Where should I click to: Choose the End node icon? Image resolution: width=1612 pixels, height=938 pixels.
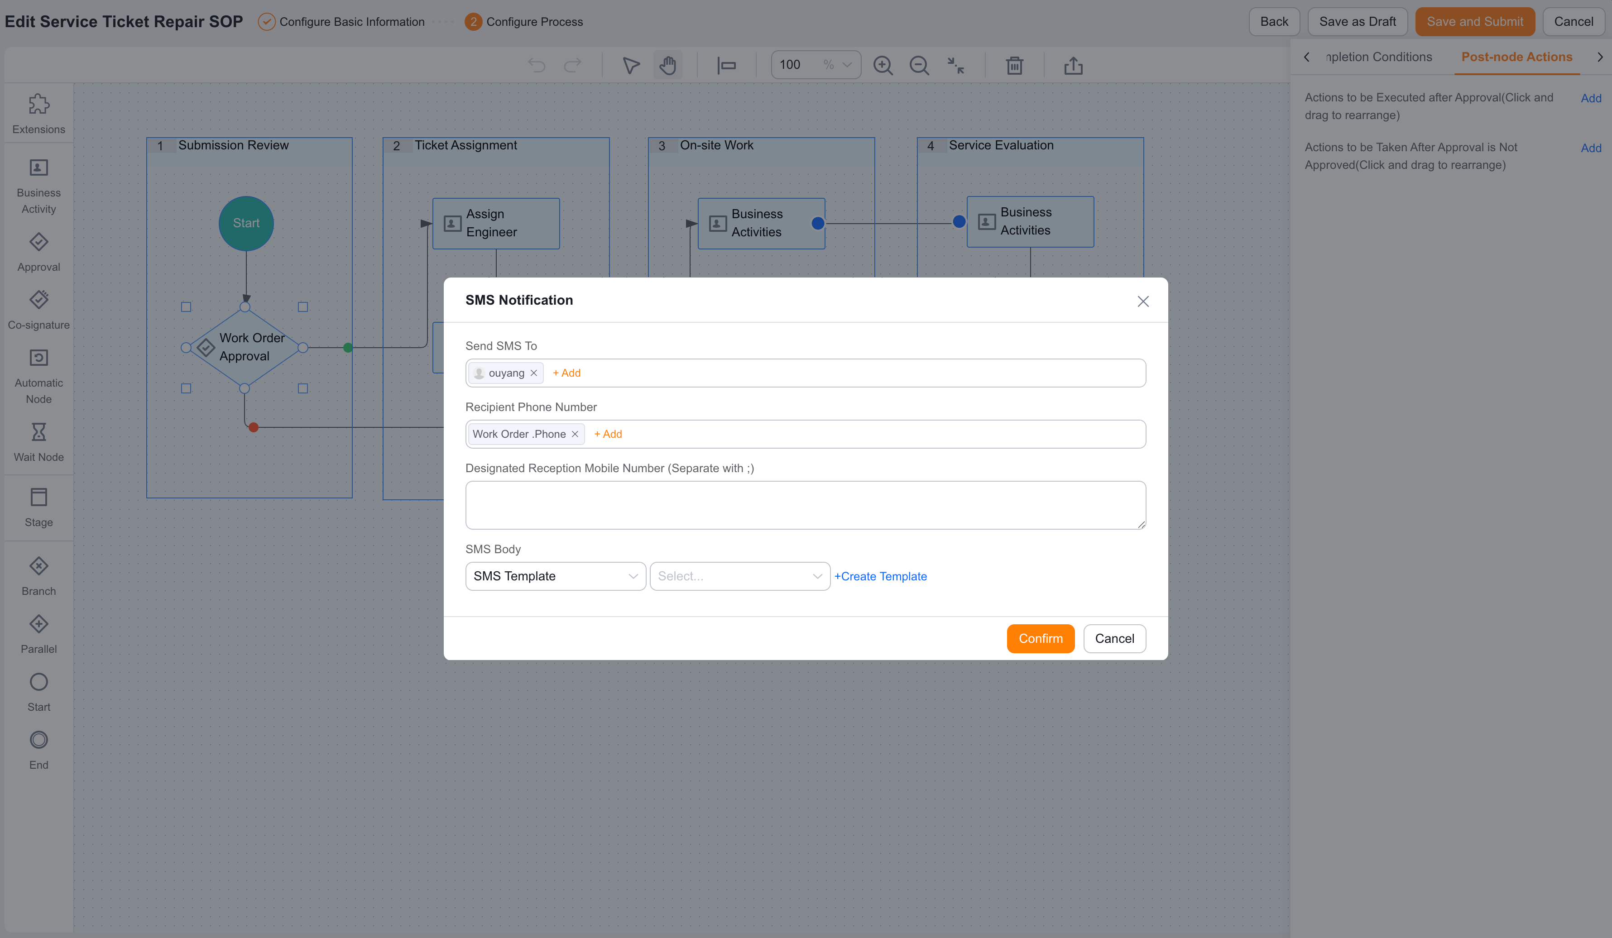click(38, 740)
